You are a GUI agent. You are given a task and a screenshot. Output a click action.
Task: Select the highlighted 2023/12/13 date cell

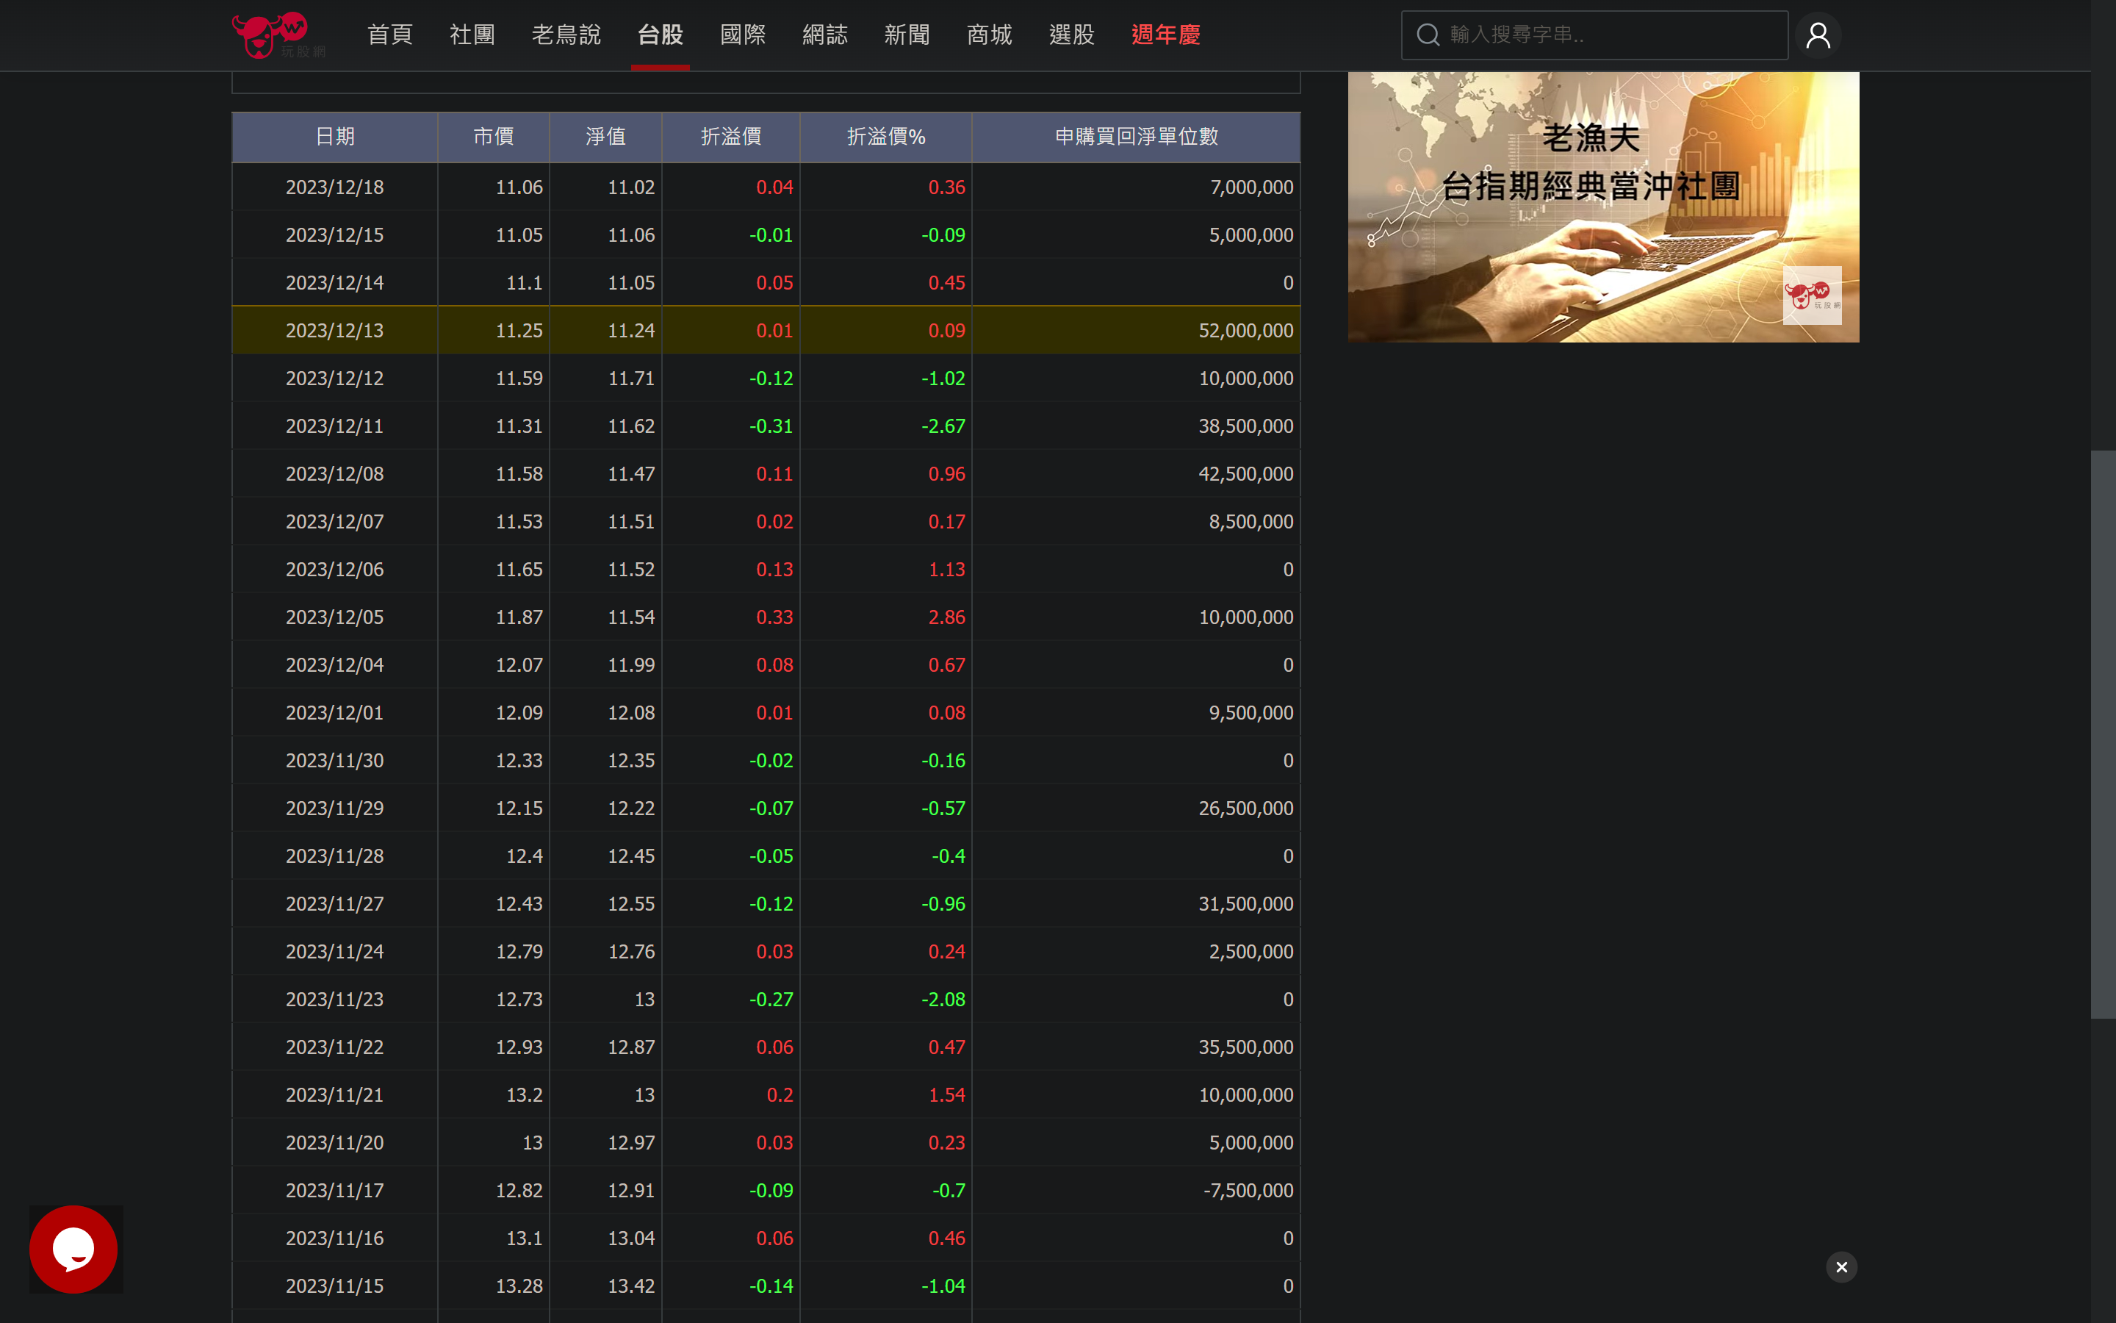(x=335, y=331)
